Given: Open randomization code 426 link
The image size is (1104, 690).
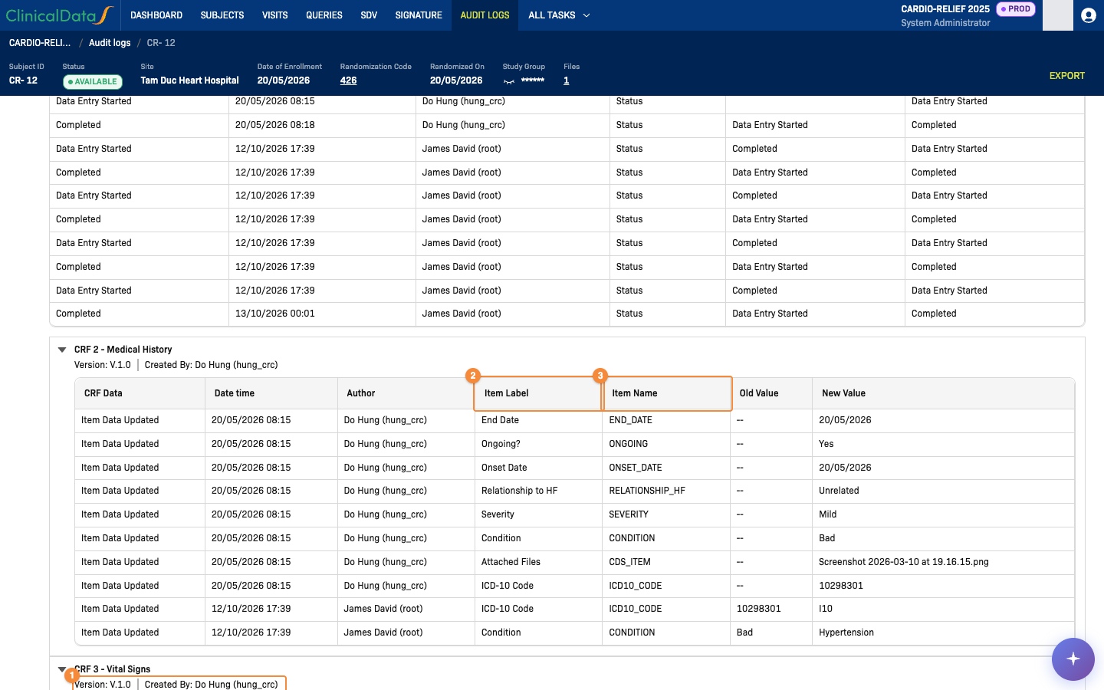Looking at the screenshot, I should point(348,80).
